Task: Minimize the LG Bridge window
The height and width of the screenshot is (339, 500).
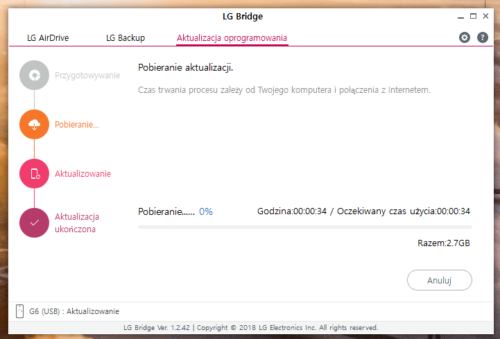Action: coord(460,17)
